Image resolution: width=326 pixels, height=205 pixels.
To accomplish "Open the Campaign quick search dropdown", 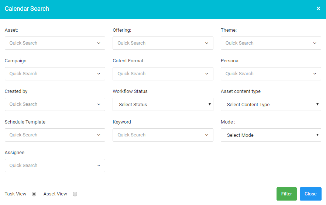I will (x=55, y=74).
